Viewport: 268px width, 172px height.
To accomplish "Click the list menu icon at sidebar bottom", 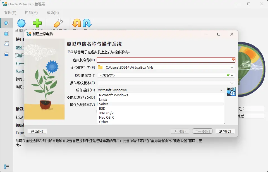I will pos(7,166).
